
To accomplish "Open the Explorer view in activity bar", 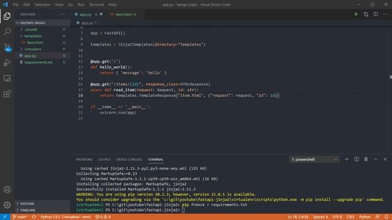I will pyautogui.click(x=7, y=16).
